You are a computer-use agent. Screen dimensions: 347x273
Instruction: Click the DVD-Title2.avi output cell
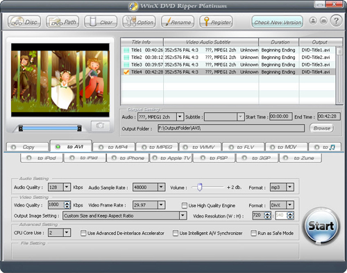316,58
